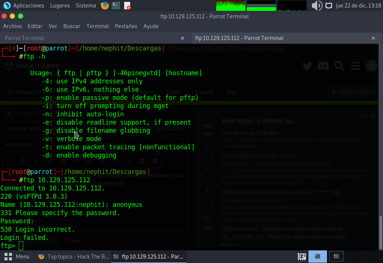
Task: Switch to Top topics Hack The Box window
Action: (74, 257)
